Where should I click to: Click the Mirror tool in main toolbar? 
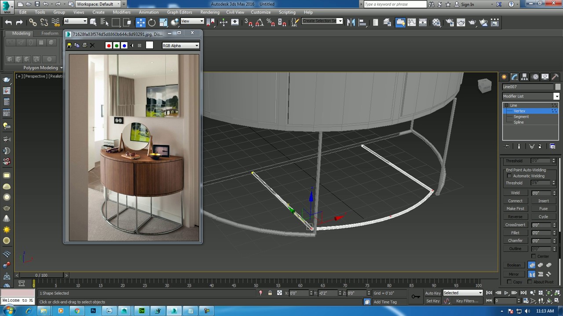351,22
